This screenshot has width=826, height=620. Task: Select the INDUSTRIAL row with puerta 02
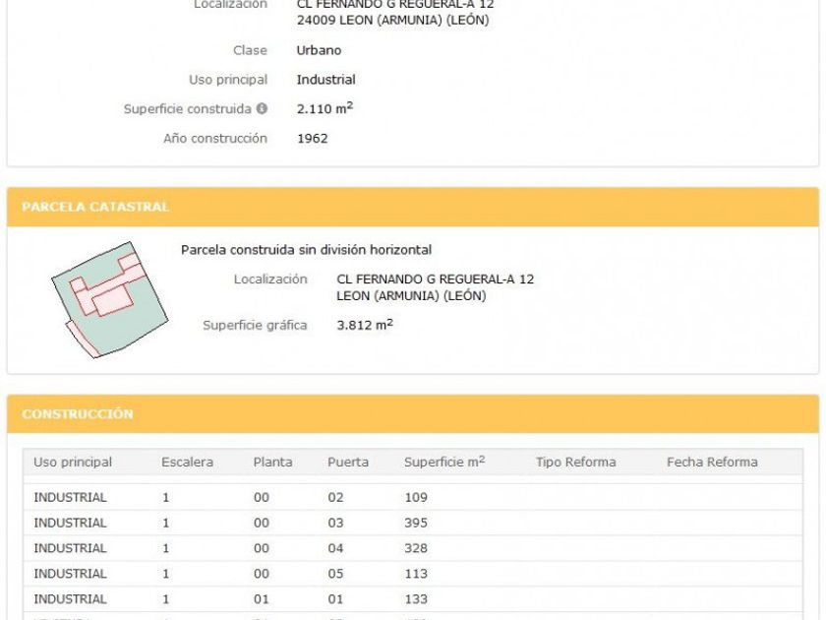[413, 497]
